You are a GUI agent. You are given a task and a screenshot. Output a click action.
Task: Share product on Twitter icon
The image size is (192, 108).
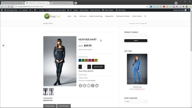point(85,85)
